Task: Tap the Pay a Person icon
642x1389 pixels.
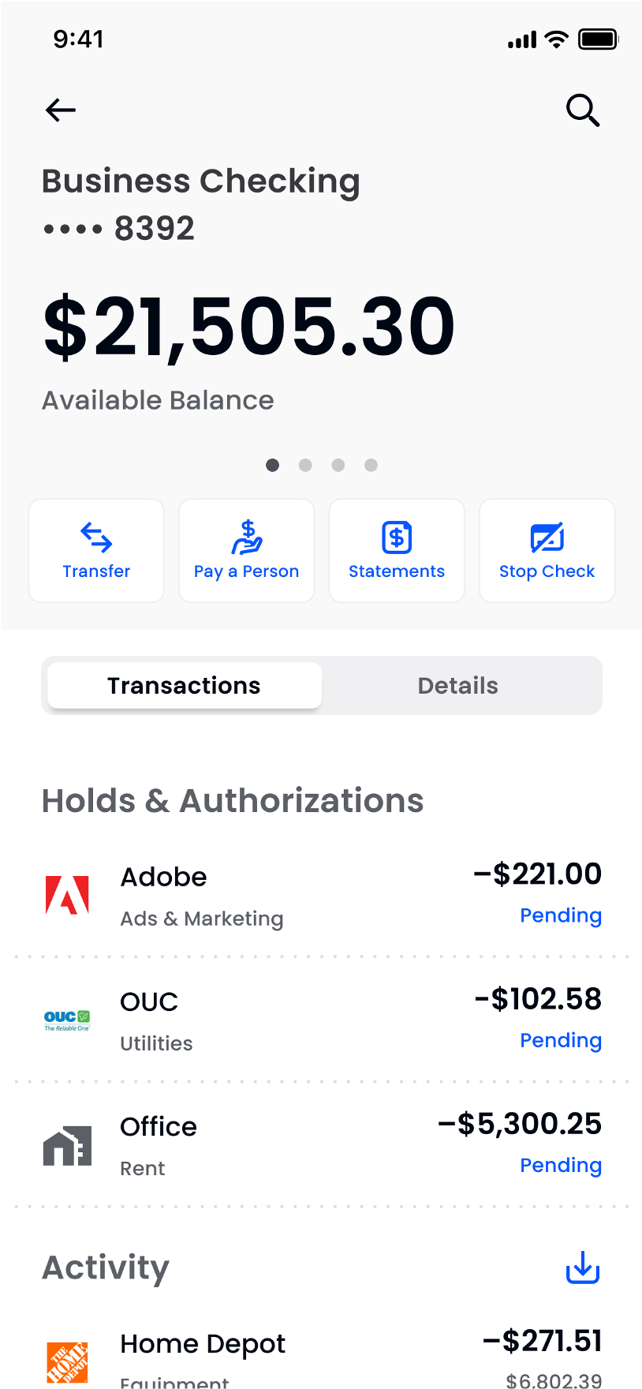Action: (247, 537)
